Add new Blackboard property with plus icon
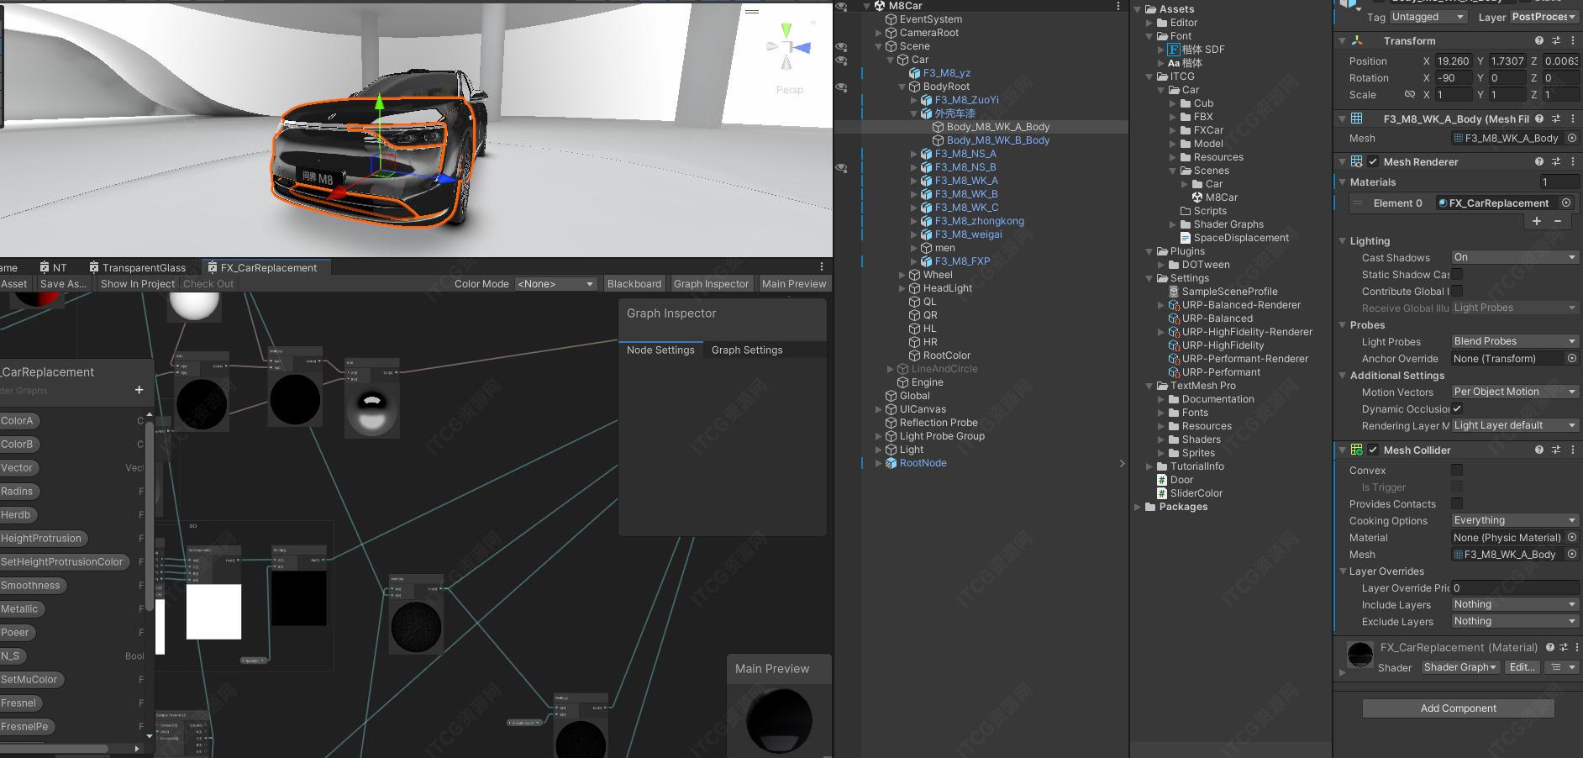 click(x=139, y=390)
